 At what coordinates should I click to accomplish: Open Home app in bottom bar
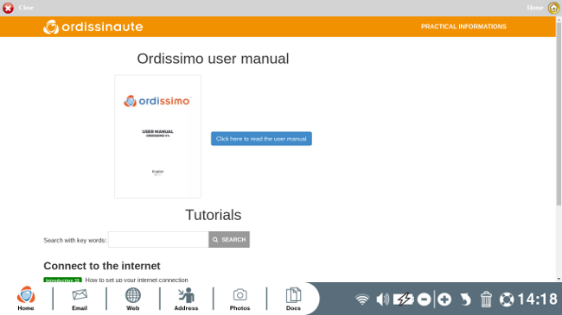pos(26,299)
